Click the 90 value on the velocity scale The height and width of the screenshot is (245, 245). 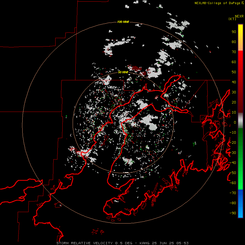pyautogui.click(x=234, y=32)
